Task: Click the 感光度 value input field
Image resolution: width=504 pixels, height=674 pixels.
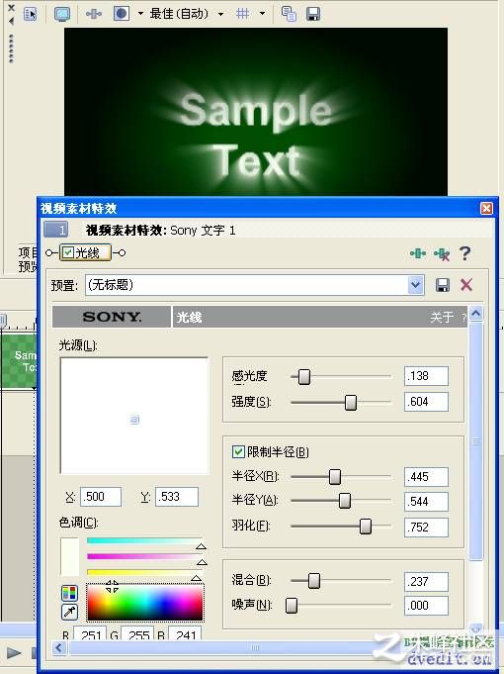Action: pyautogui.click(x=426, y=376)
